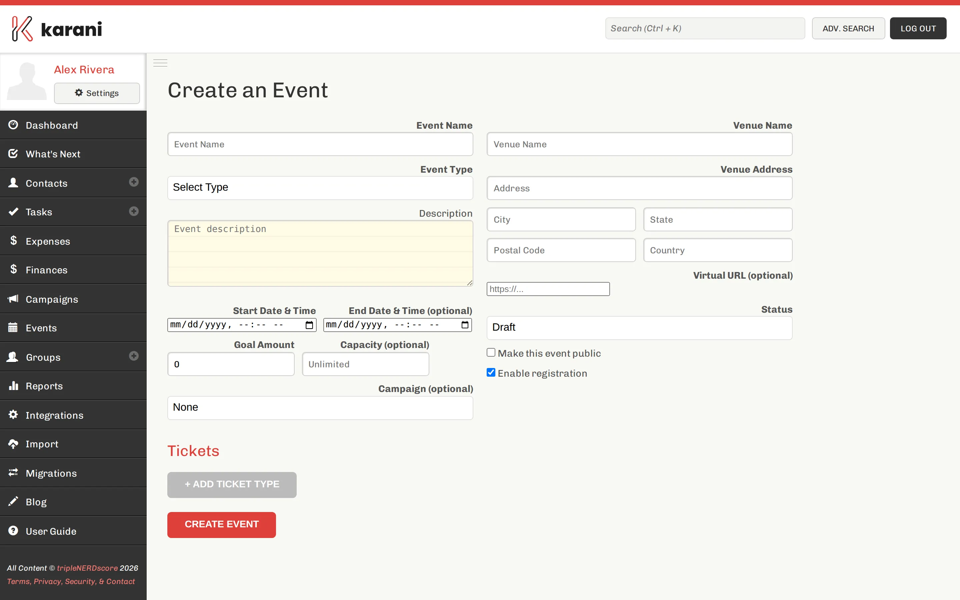Click the Log Out button
The height and width of the screenshot is (600, 960).
point(918,29)
